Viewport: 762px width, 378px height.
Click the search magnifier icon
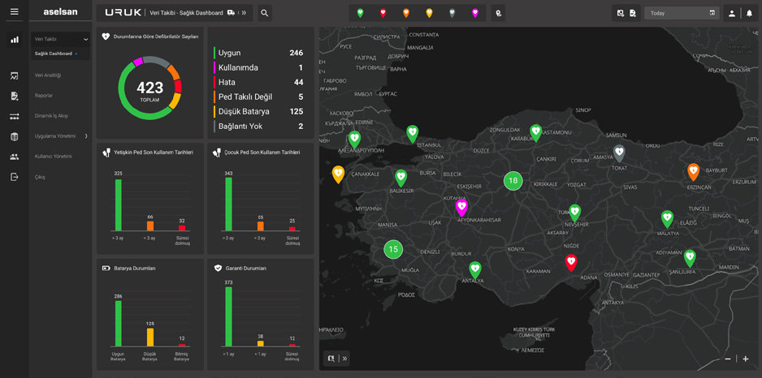(264, 13)
